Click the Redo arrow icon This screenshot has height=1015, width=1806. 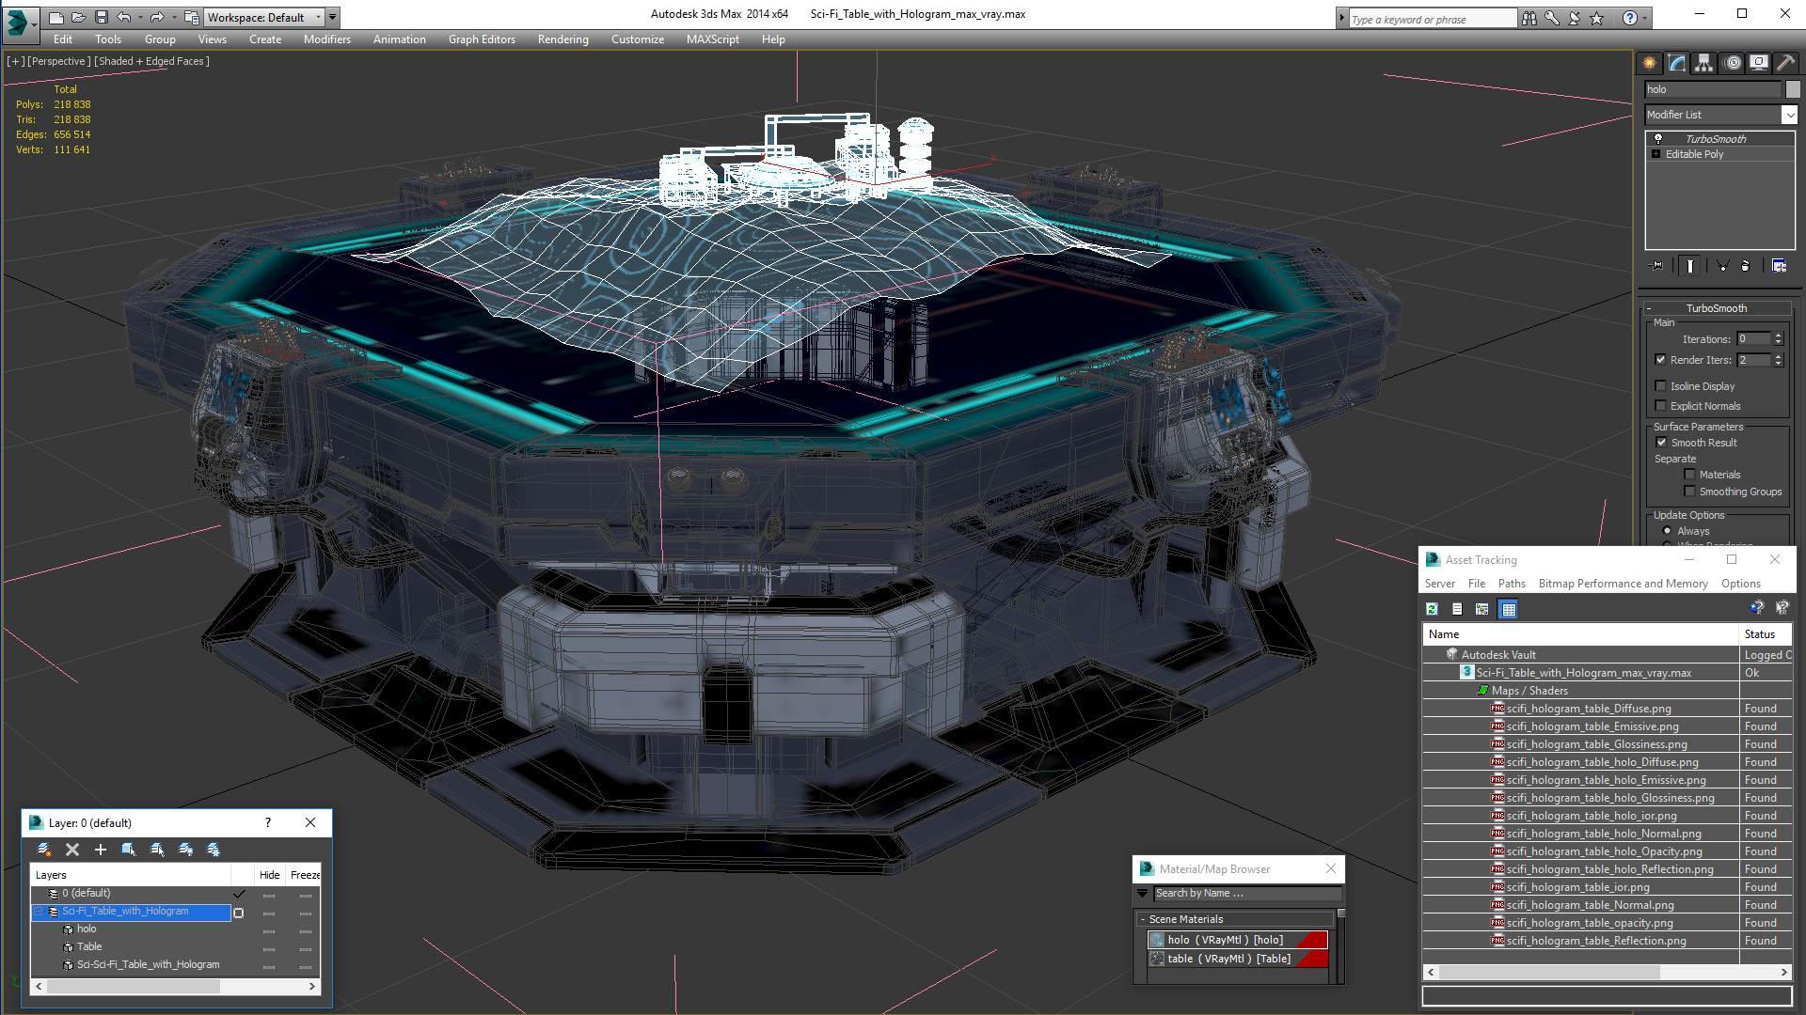(157, 17)
